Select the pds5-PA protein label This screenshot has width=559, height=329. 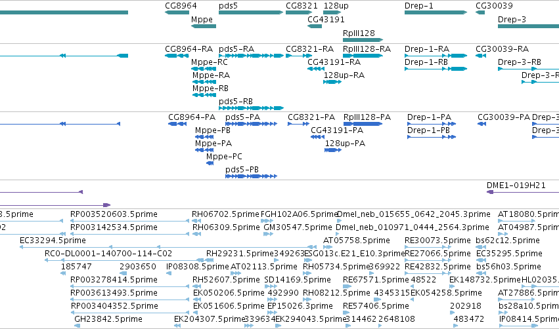click(243, 117)
